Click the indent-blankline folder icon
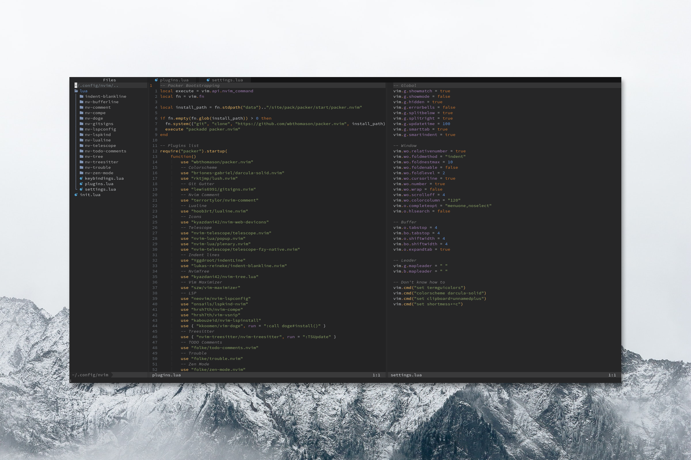This screenshot has height=460, width=691. (x=82, y=97)
